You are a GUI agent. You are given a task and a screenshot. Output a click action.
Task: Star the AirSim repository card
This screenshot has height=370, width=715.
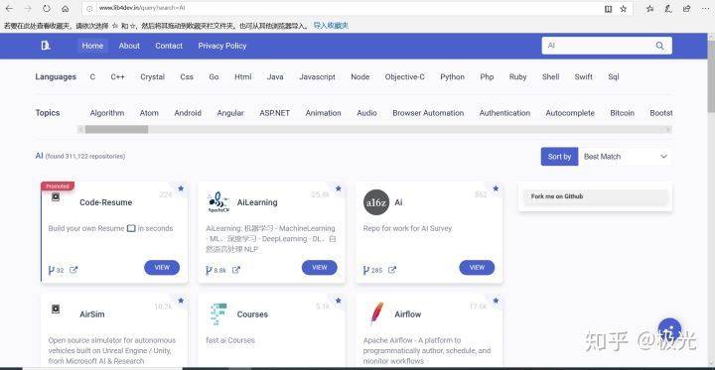click(181, 301)
